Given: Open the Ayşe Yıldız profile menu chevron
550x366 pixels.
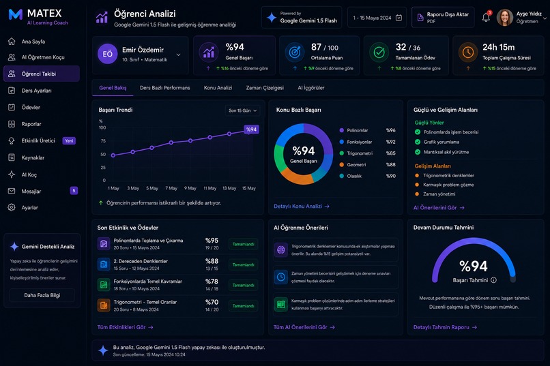Looking at the screenshot, I should coord(545,18).
